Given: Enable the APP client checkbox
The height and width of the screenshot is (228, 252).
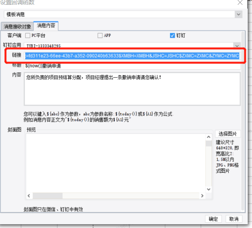Looking at the screenshot, I should click(x=100, y=35).
